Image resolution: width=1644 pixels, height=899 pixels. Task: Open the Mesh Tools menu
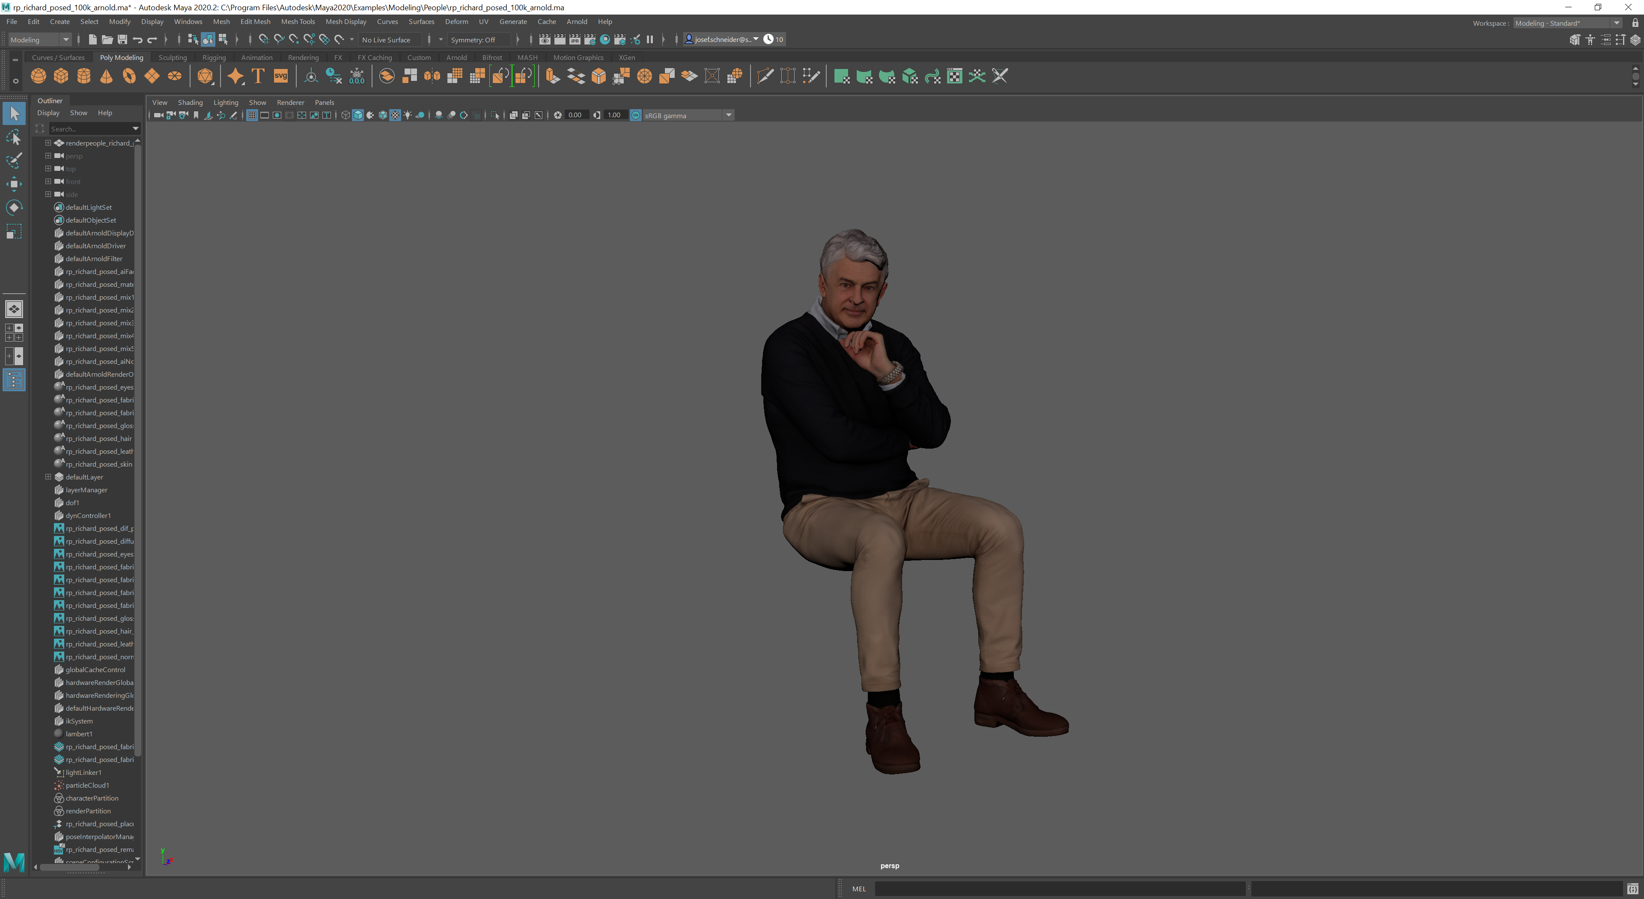(x=298, y=22)
